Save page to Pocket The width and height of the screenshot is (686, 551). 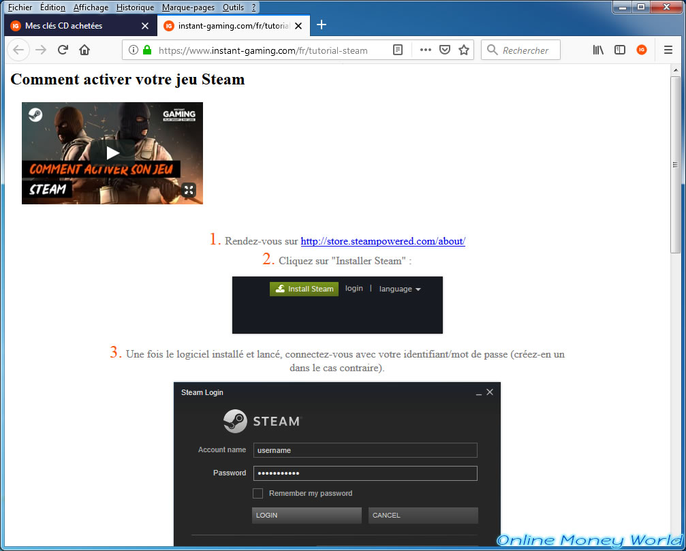coord(444,50)
